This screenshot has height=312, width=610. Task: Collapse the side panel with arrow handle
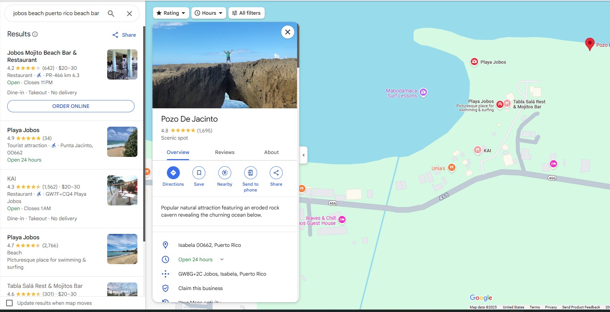[304, 155]
